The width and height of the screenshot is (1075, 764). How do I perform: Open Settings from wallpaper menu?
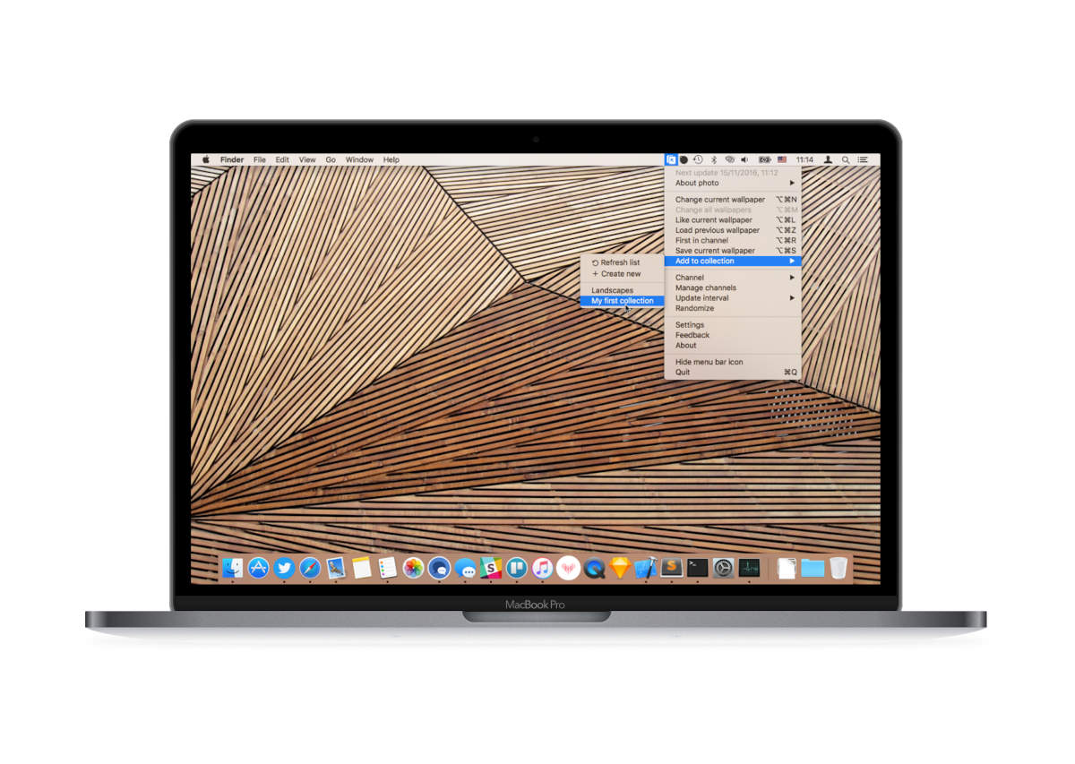pyautogui.click(x=733, y=325)
